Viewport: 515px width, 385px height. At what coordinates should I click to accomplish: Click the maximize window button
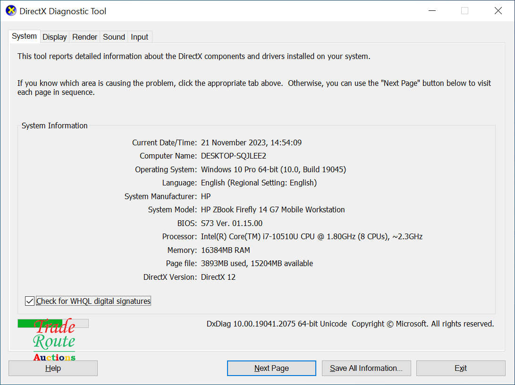point(464,11)
